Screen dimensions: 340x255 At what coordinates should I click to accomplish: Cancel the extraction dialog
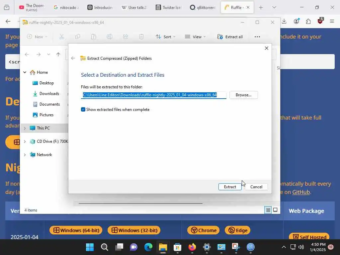pyautogui.click(x=256, y=187)
